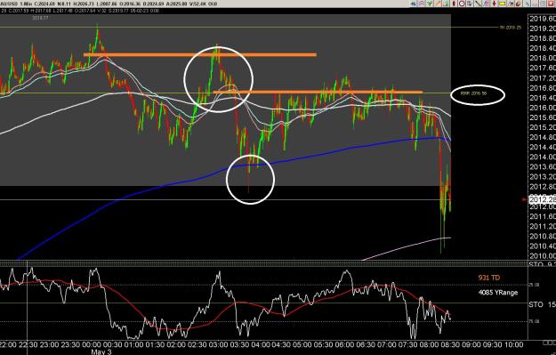This screenshot has width=556, height=355.
Task: Click the 06:00 time axis label
Action: tap(344, 344)
